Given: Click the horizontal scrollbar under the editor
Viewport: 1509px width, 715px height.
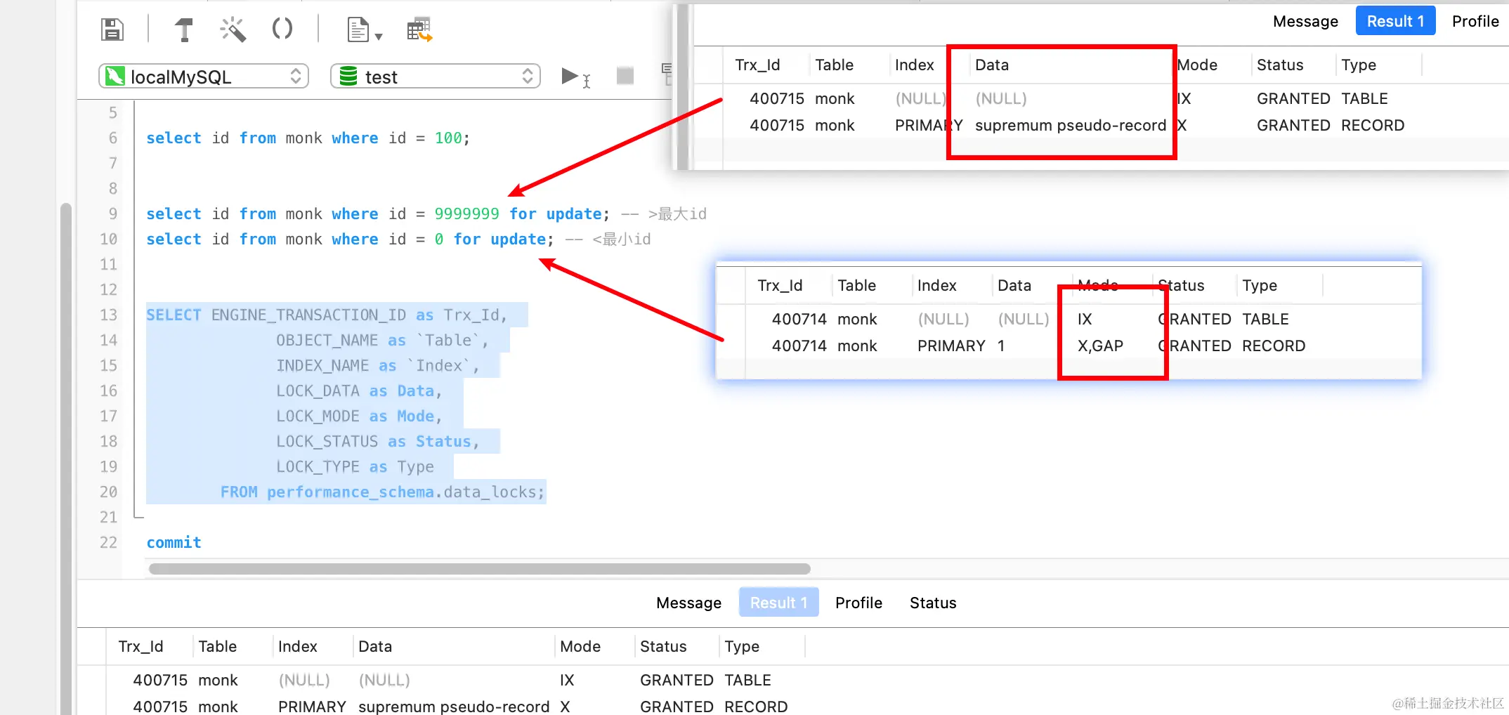Looking at the screenshot, I should point(480,568).
